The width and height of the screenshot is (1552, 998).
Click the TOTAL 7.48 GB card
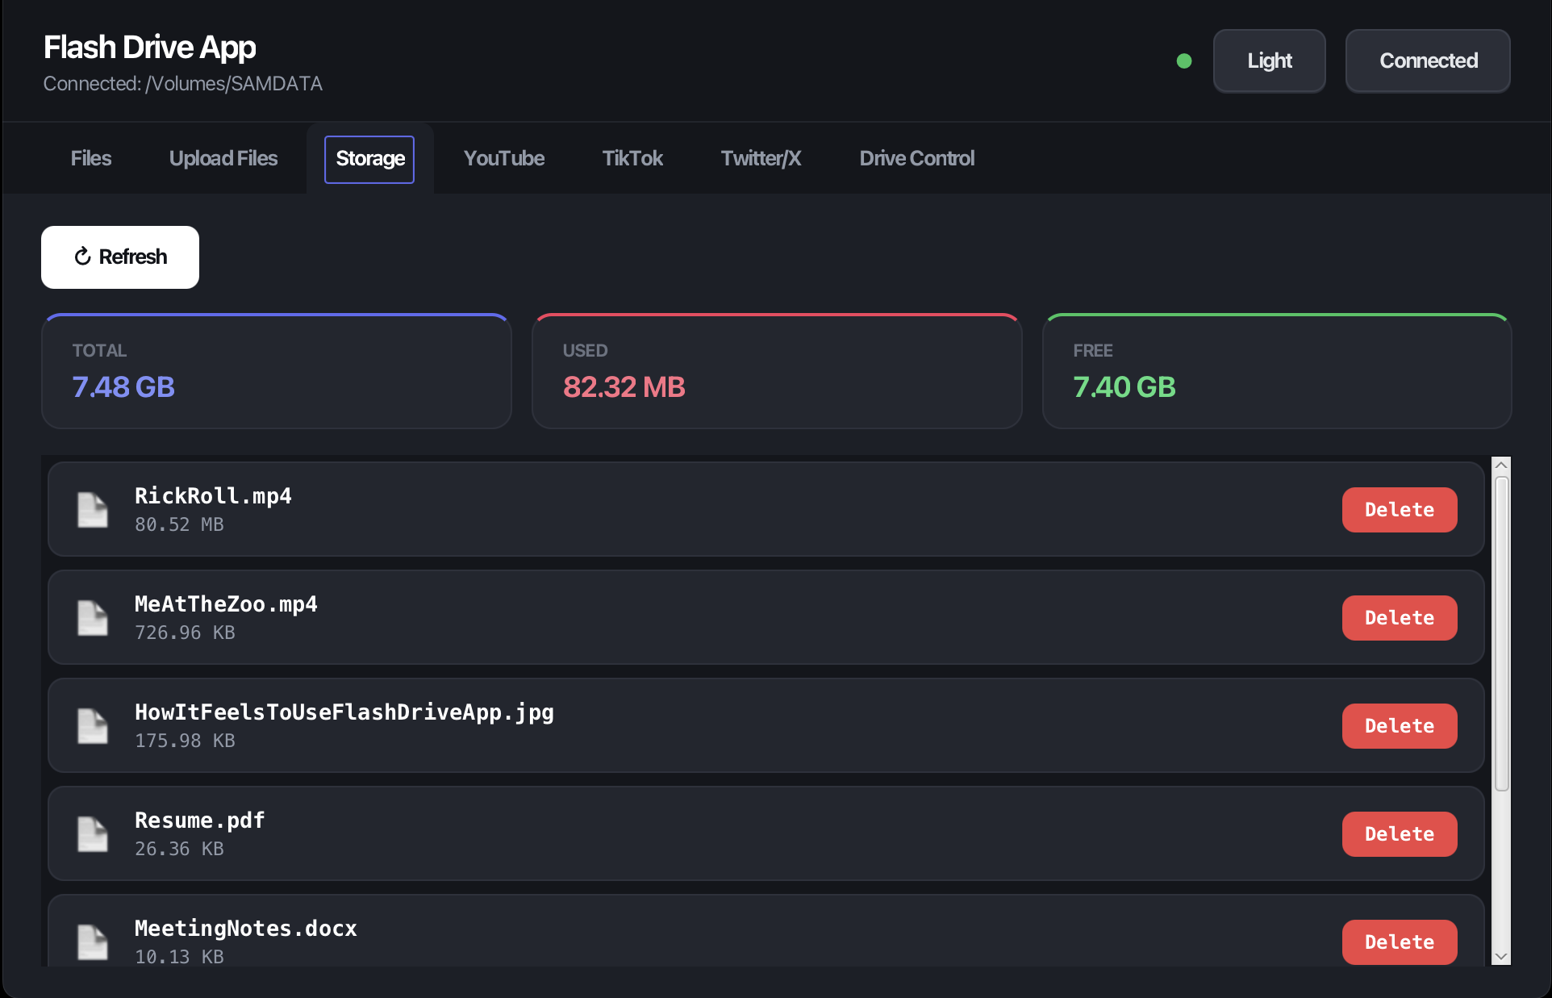pos(277,372)
